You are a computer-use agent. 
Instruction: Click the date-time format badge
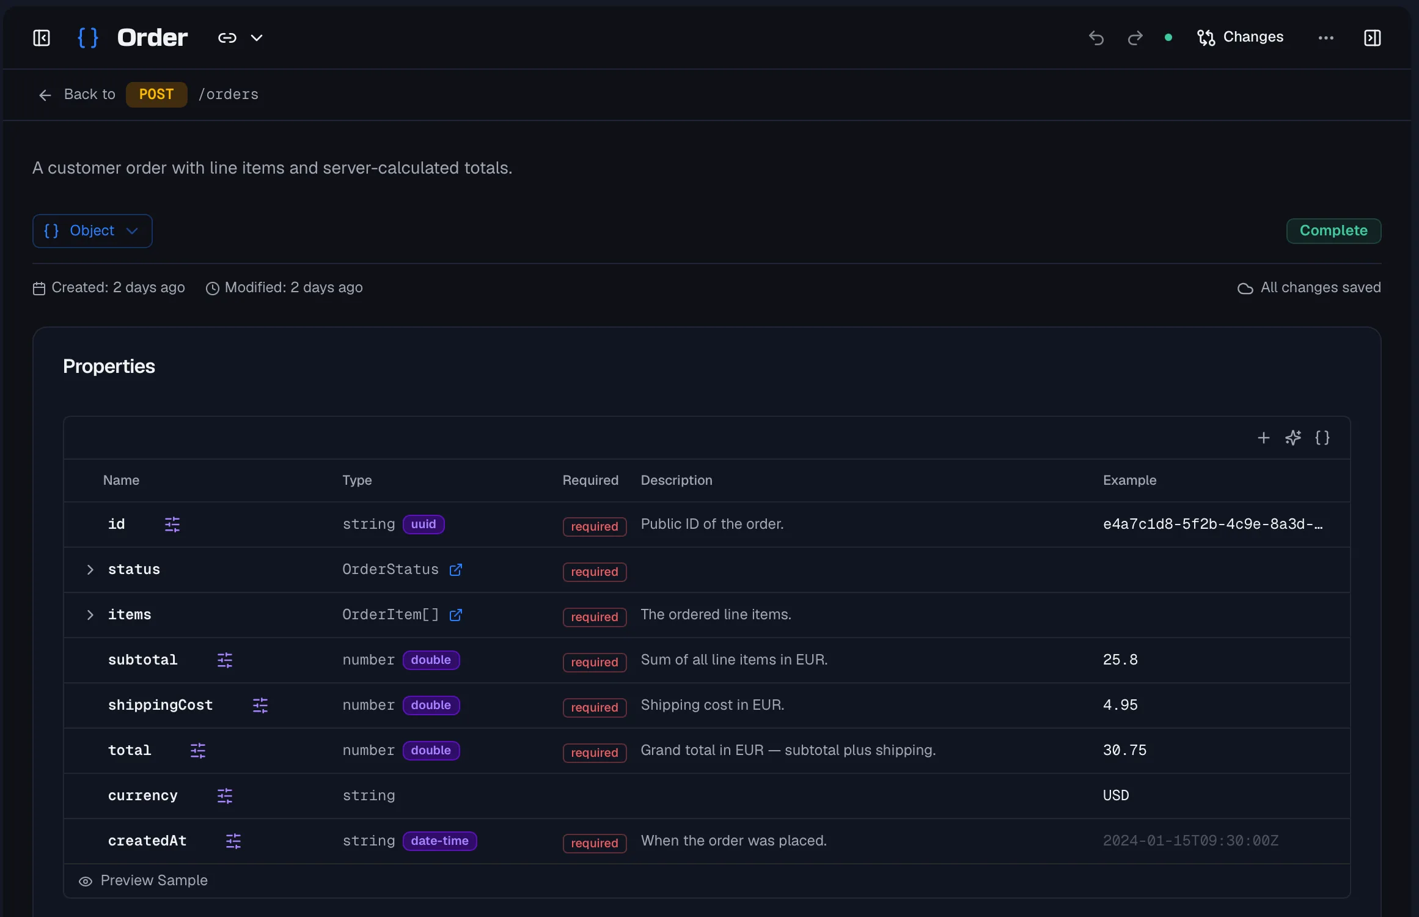click(439, 841)
